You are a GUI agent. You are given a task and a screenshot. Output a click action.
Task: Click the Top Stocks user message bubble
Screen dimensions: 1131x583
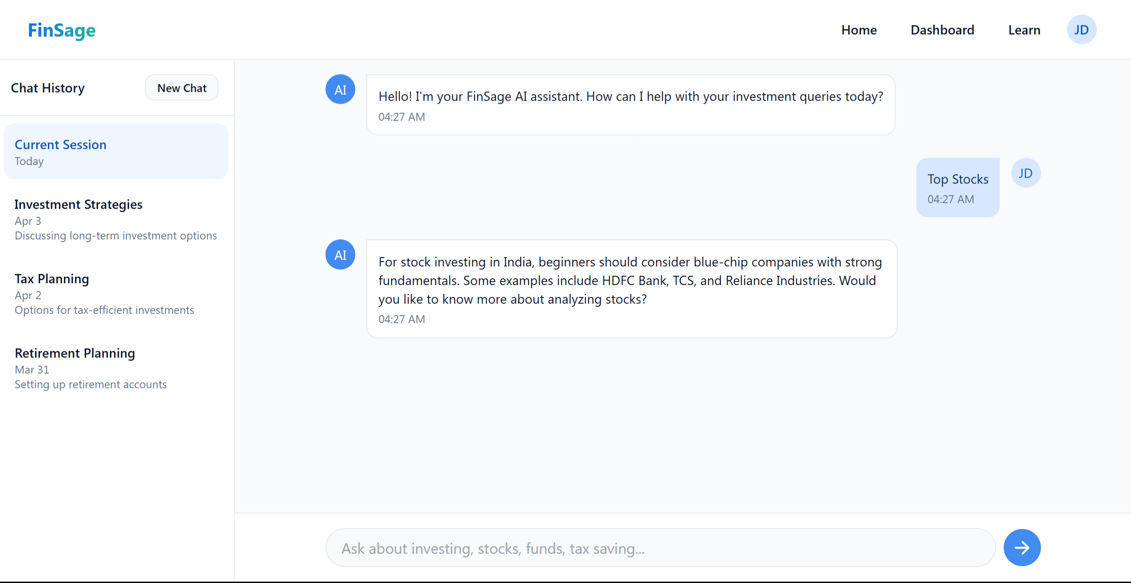(958, 188)
